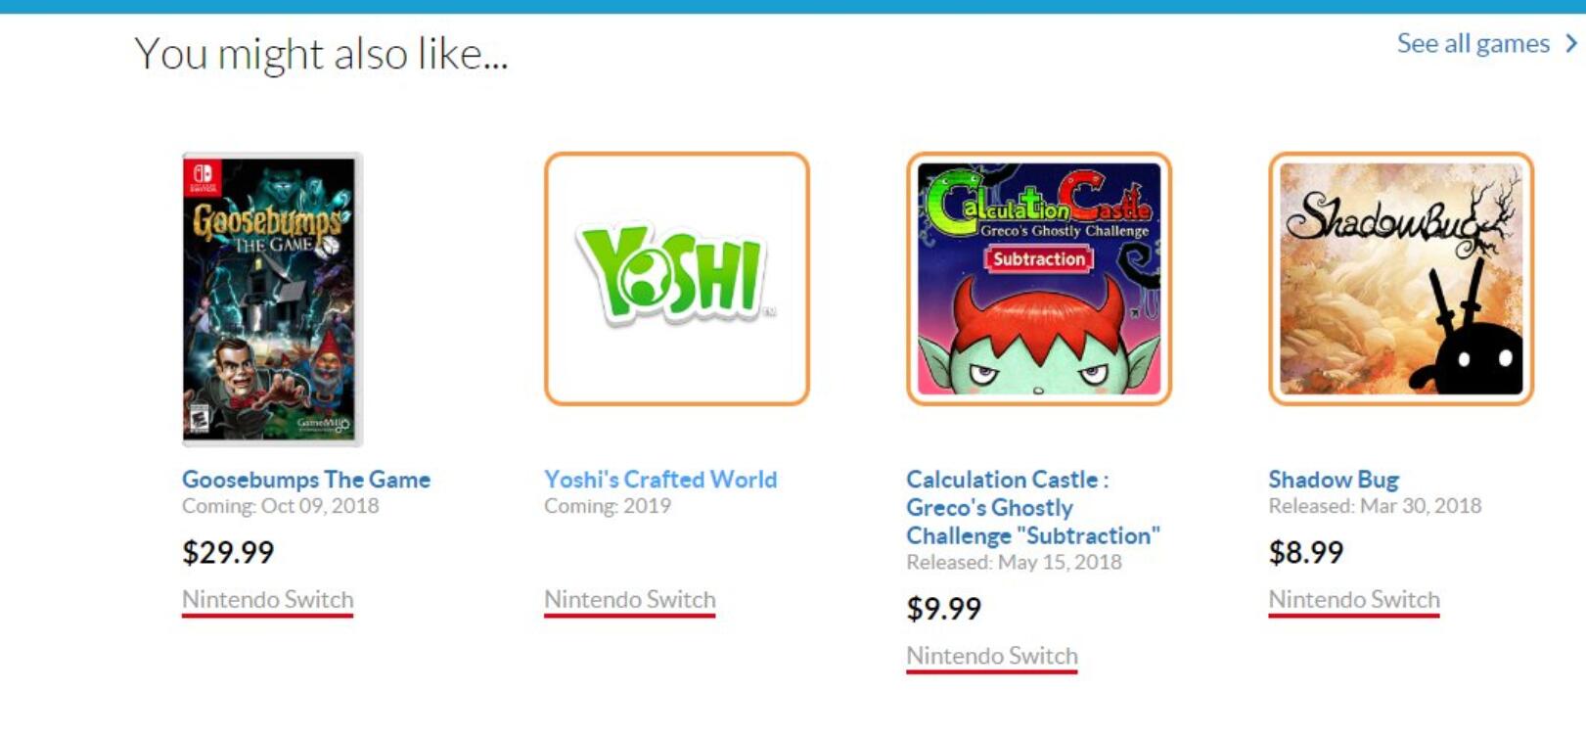Image resolution: width=1586 pixels, height=738 pixels.
Task: Go to Yoshi's Crafted World title link
Action: click(x=660, y=480)
